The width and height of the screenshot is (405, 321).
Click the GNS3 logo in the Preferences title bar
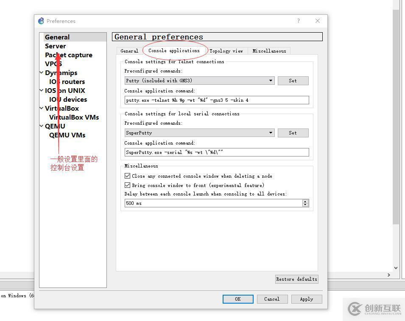pyautogui.click(x=41, y=21)
